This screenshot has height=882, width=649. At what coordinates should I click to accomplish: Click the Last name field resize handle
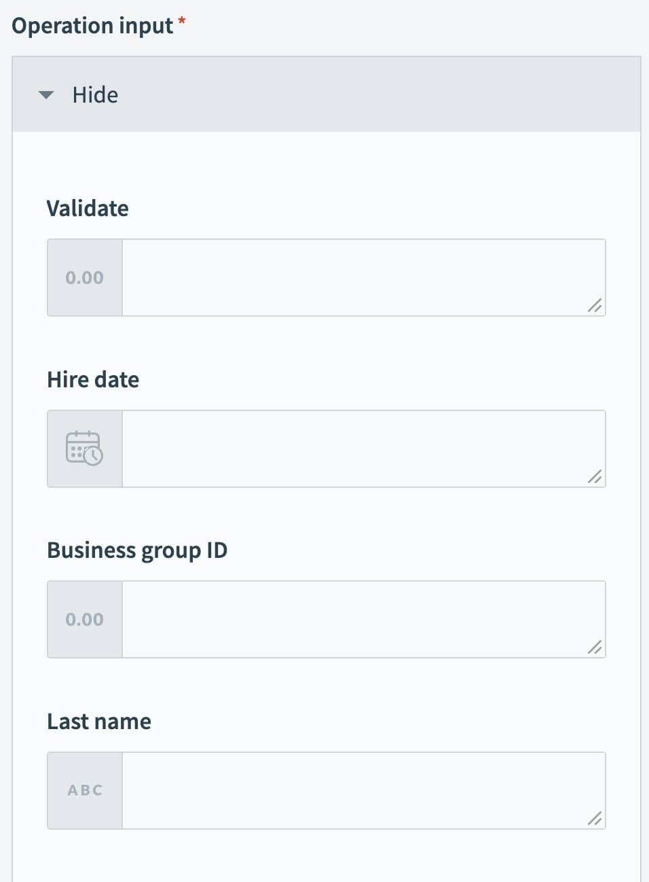pyautogui.click(x=595, y=819)
